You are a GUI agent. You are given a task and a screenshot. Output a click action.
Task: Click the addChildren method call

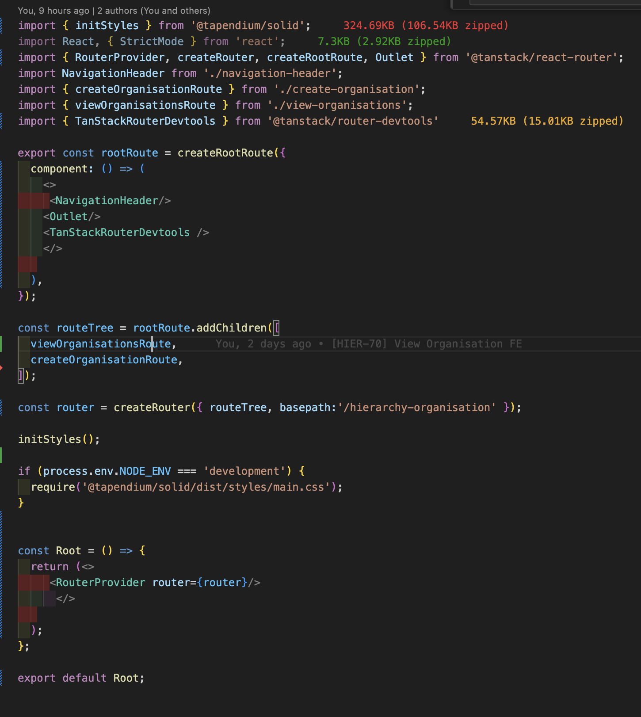(x=232, y=328)
